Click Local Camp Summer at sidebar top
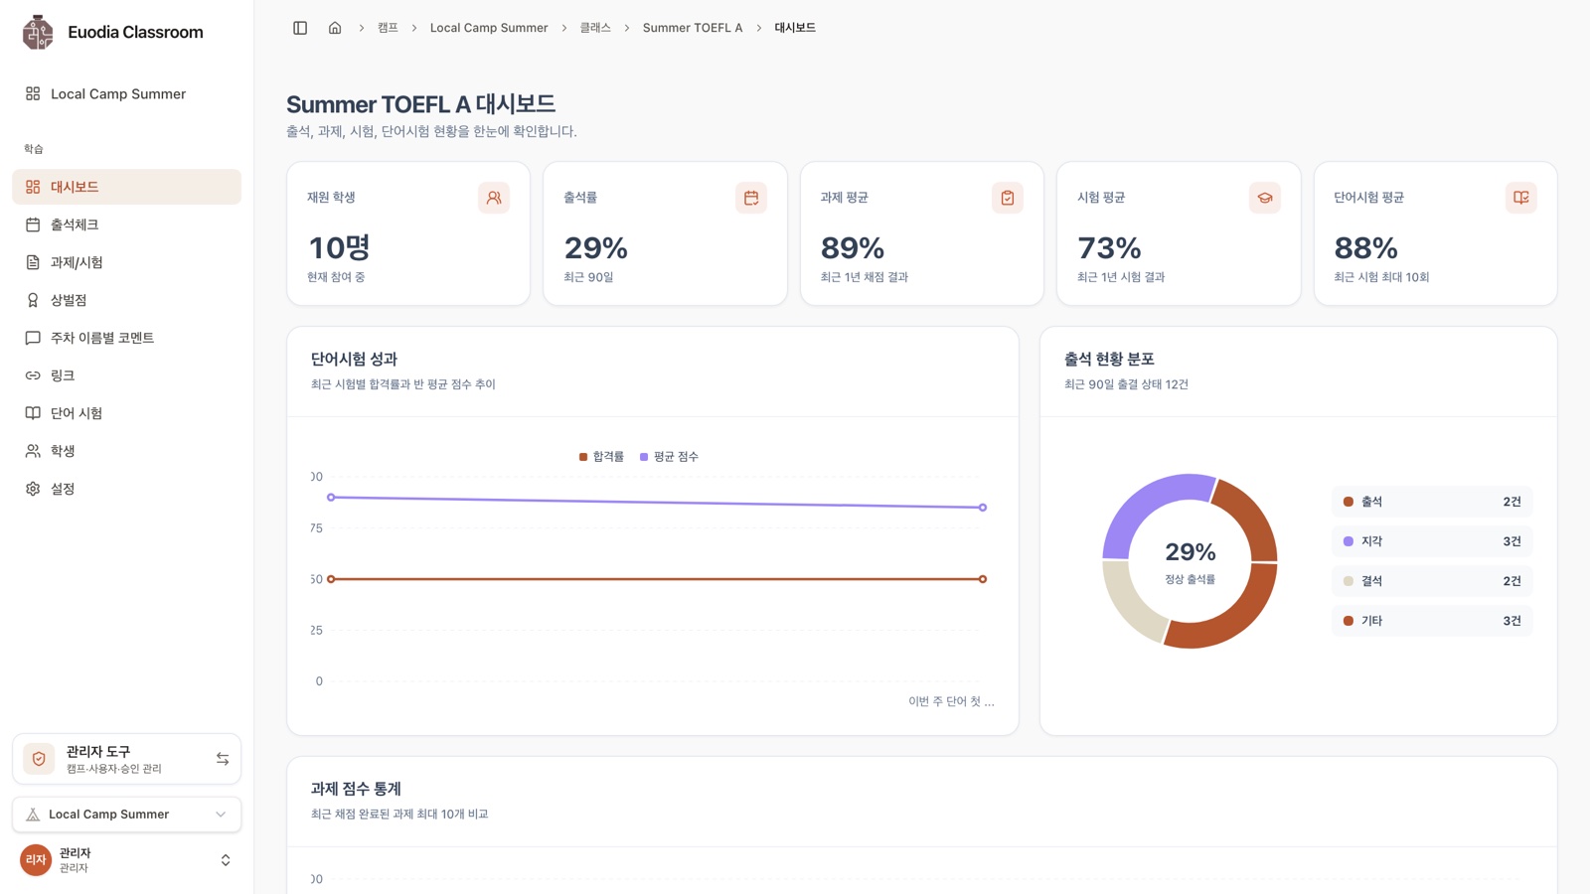Screen dimensions: 1590x894 [126, 93]
